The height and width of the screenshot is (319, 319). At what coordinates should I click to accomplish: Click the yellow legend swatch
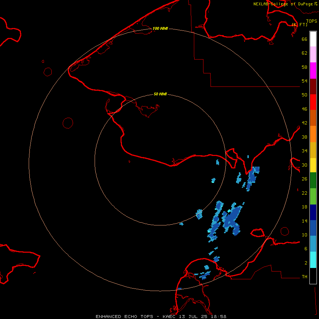pos(313,165)
